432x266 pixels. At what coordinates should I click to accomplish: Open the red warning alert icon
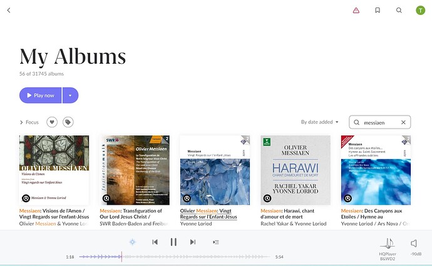pos(356,11)
